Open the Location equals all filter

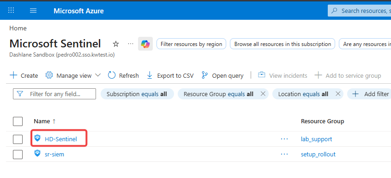click(x=303, y=94)
